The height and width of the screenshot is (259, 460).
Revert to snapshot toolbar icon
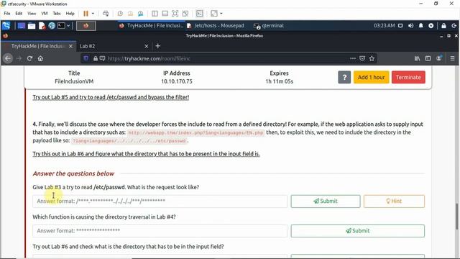[130, 14]
